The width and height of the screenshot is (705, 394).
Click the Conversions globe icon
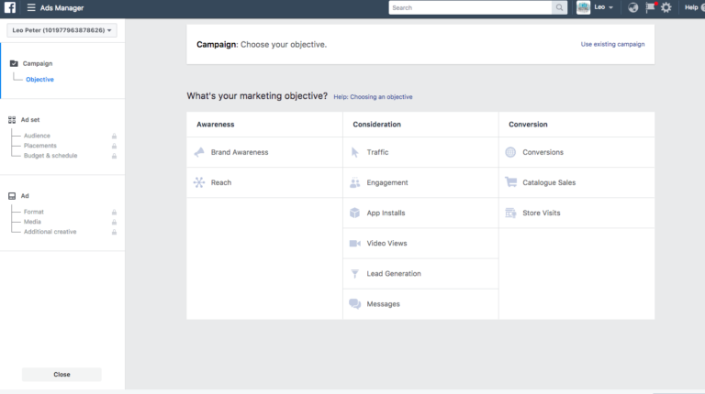point(510,152)
